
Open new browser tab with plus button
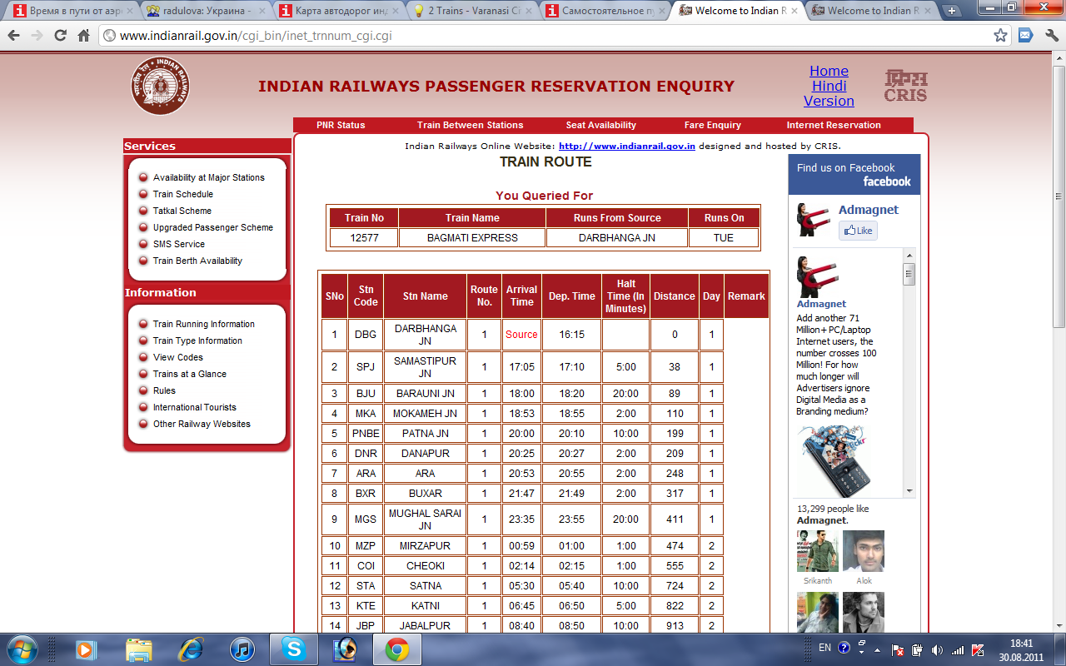tap(952, 11)
